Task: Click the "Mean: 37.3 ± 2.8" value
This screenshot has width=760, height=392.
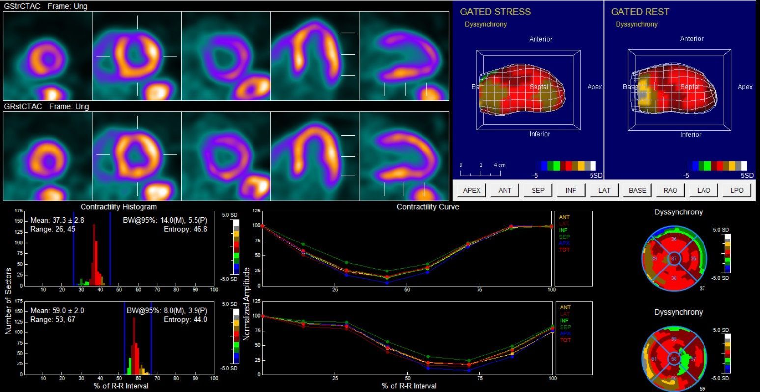Action: point(57,220)
